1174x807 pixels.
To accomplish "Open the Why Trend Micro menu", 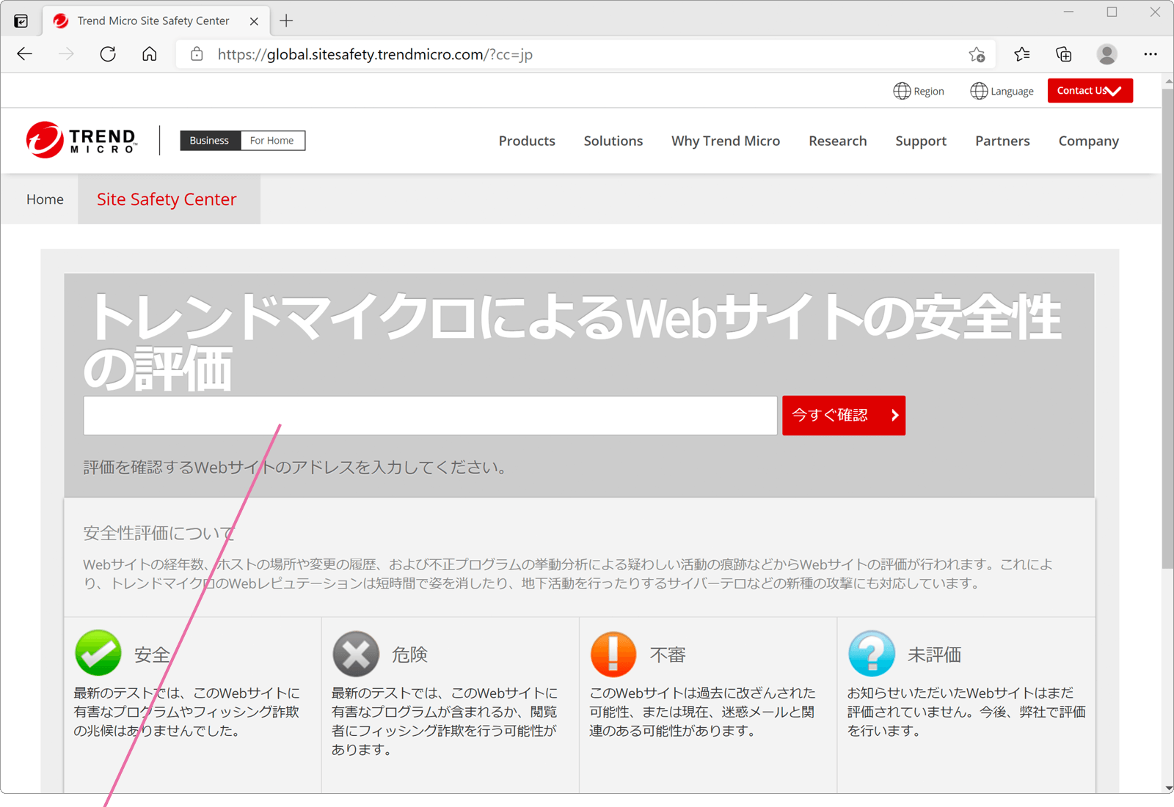I will [726, 141].
